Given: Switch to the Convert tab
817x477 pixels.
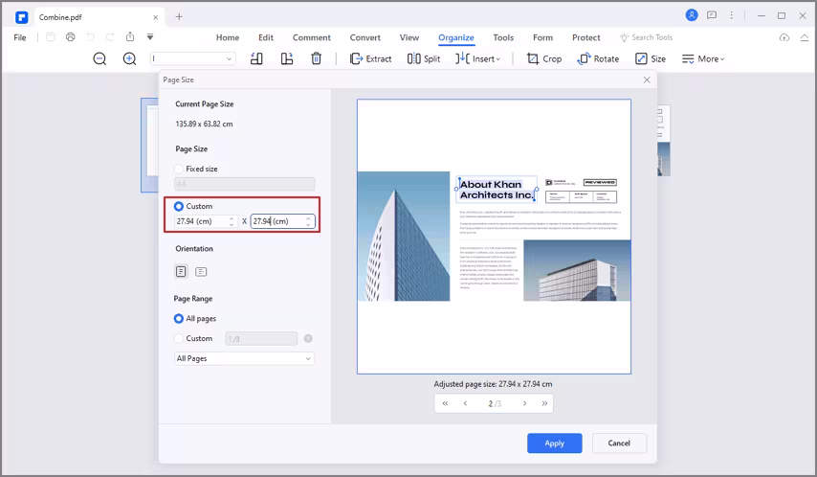Looking at the screenshot, I should click(x=364, y=37).
